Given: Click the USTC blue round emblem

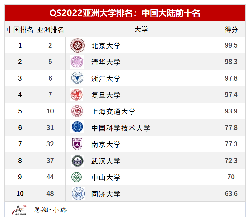Looking at the screenshot, I should tap(77, 127).
